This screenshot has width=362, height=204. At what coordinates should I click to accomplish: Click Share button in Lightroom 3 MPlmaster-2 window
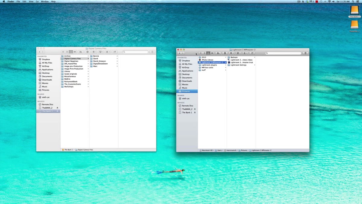coord(252,53)
